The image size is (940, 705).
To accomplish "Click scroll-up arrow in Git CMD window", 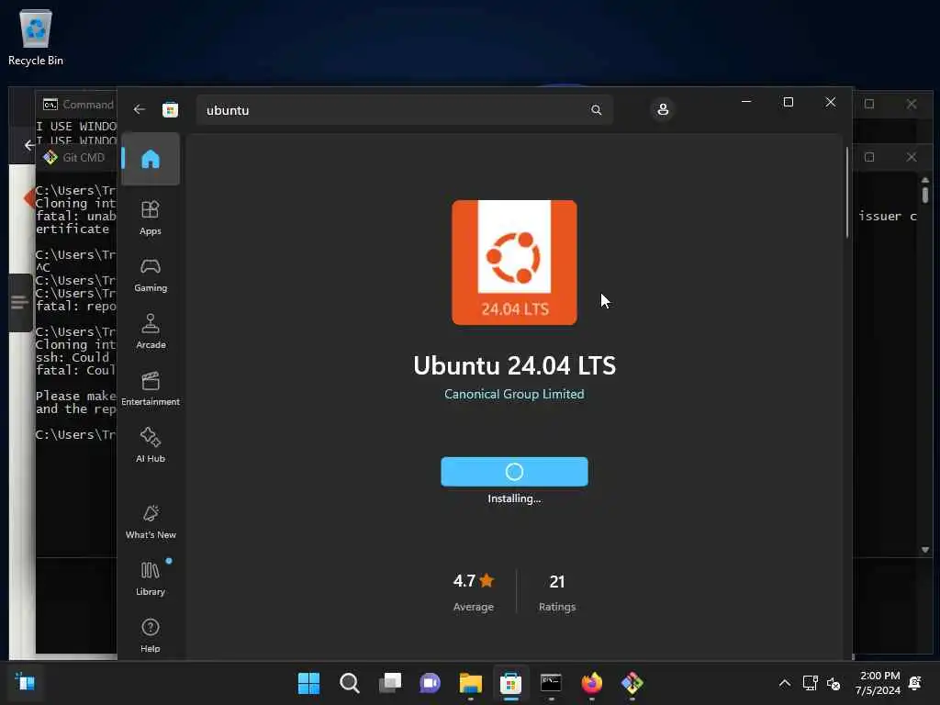I will coord(925,180).
